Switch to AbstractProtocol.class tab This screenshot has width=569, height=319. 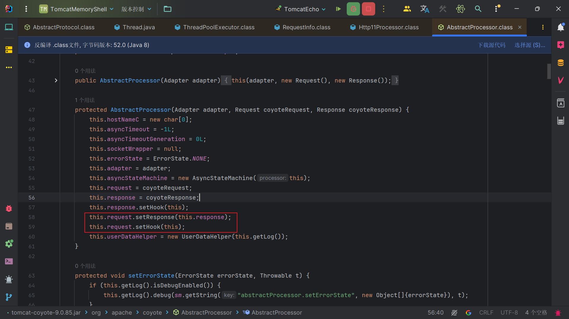[60, 27]
